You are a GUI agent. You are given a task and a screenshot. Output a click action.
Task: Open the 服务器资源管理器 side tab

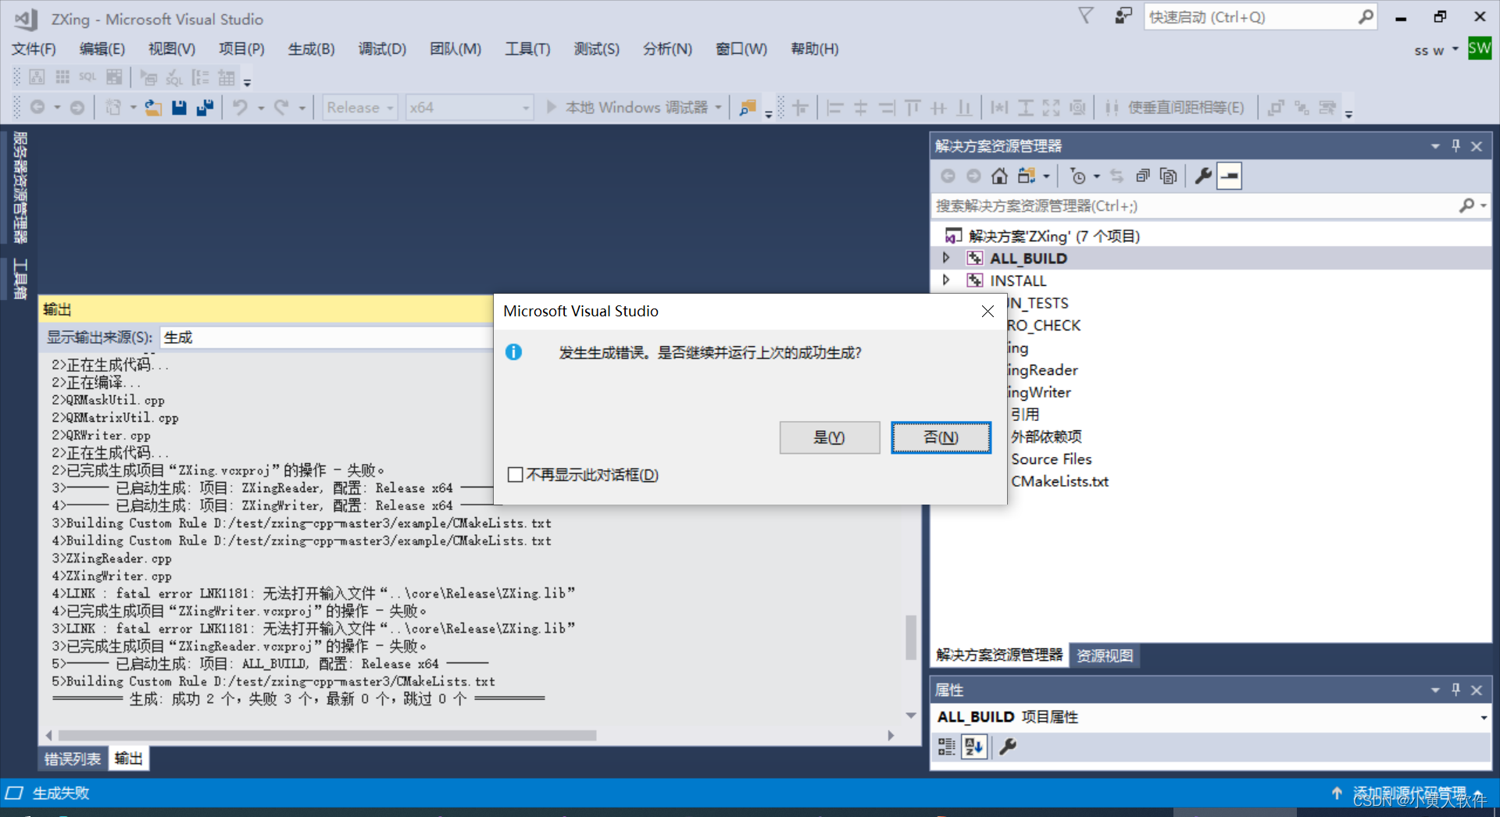point(20,187)
